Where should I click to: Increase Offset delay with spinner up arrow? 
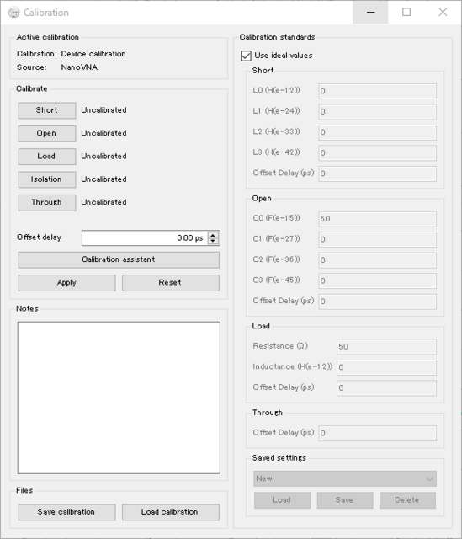tap(213, 235)
